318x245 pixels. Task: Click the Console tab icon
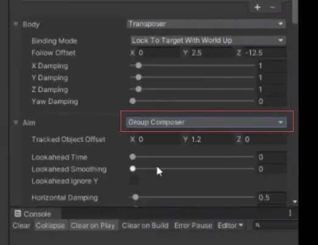click(18, 213)
